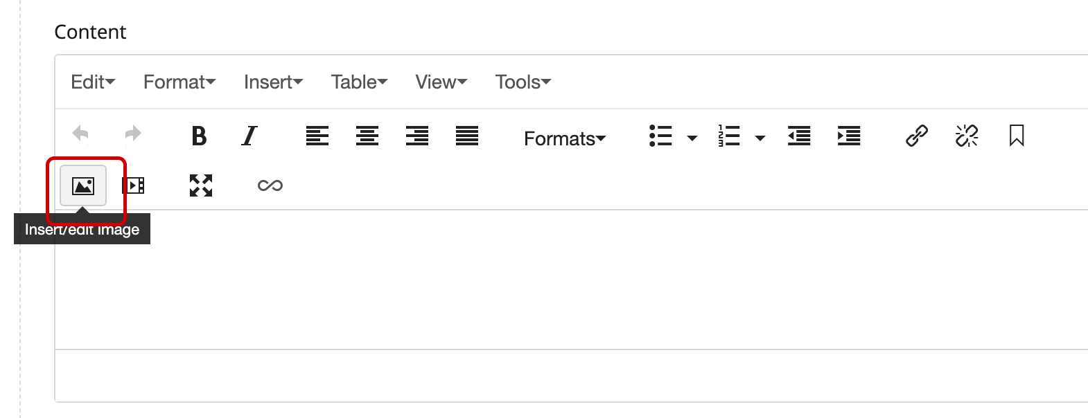Toggle fullscreen mode in the editor

(x=200, y=185)
